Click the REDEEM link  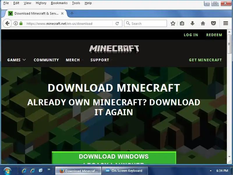pos(214,35)
